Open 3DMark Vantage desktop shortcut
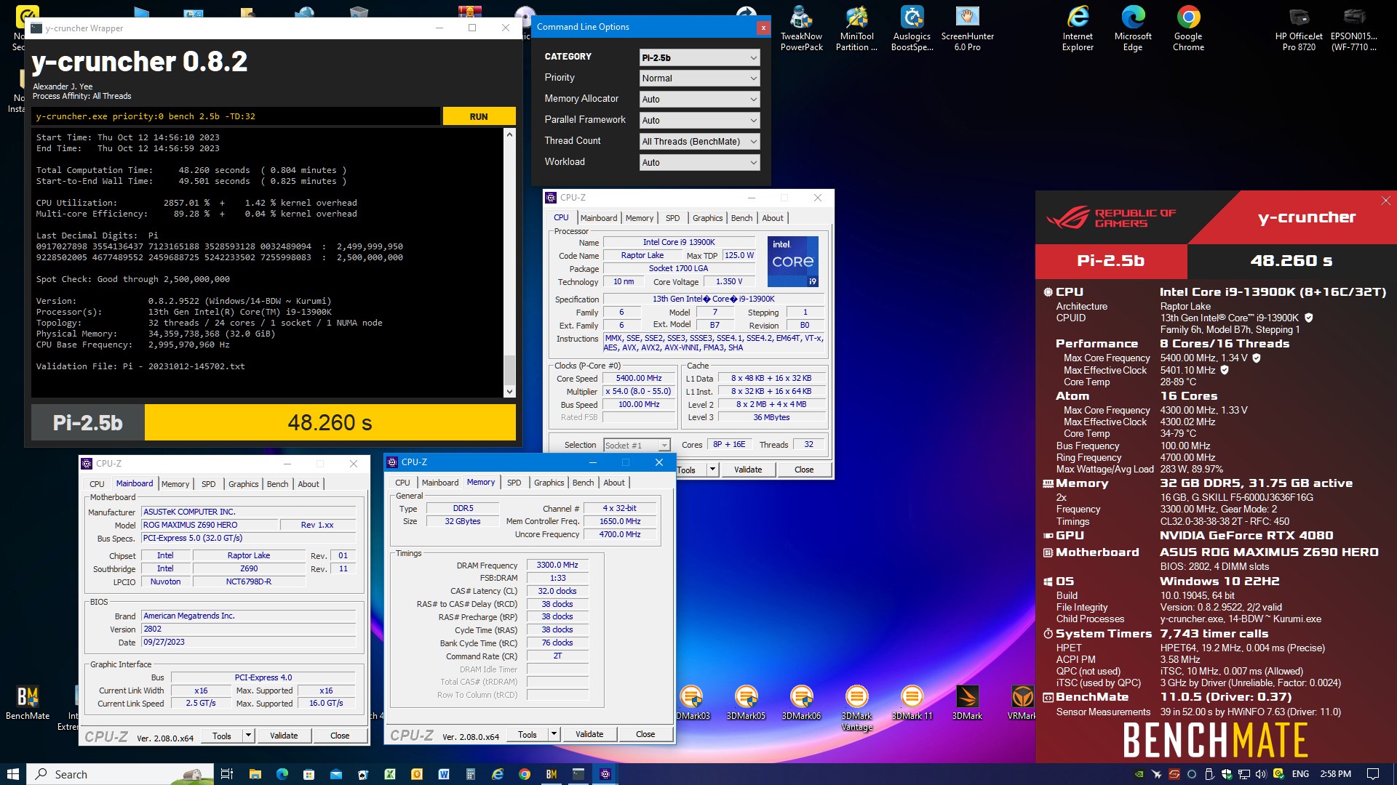 tap(856, 708)
